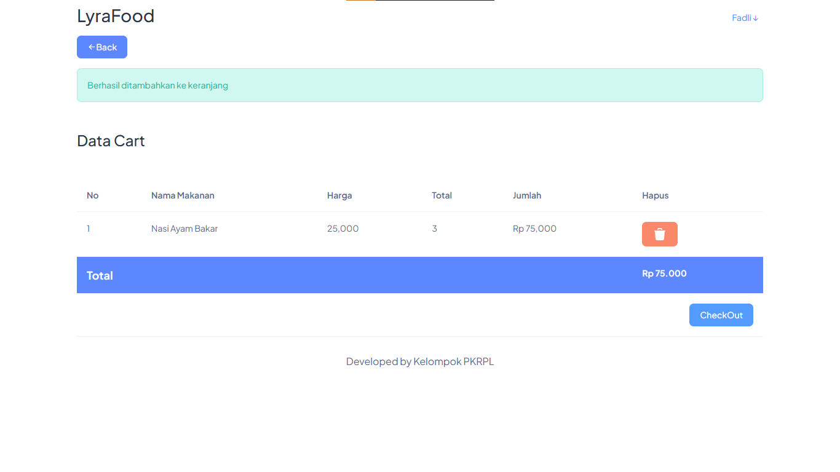Open the Fadli user dropdown
This screenshot has height=472, width=840.
[x=745, y=18]
